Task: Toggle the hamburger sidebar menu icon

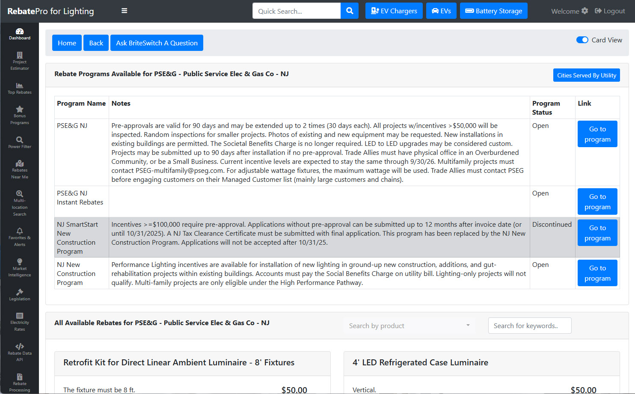Action: [125, 11]
